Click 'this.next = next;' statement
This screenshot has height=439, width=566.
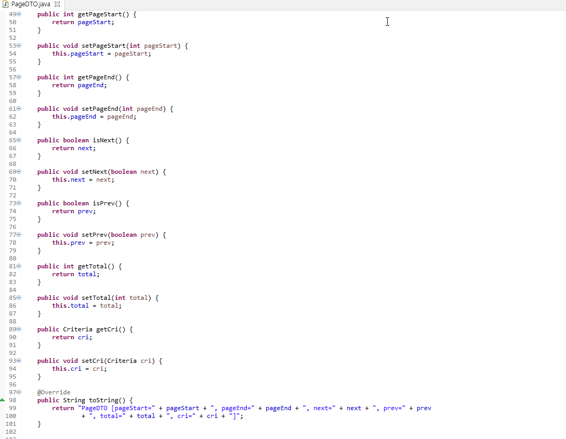[83, 180]
